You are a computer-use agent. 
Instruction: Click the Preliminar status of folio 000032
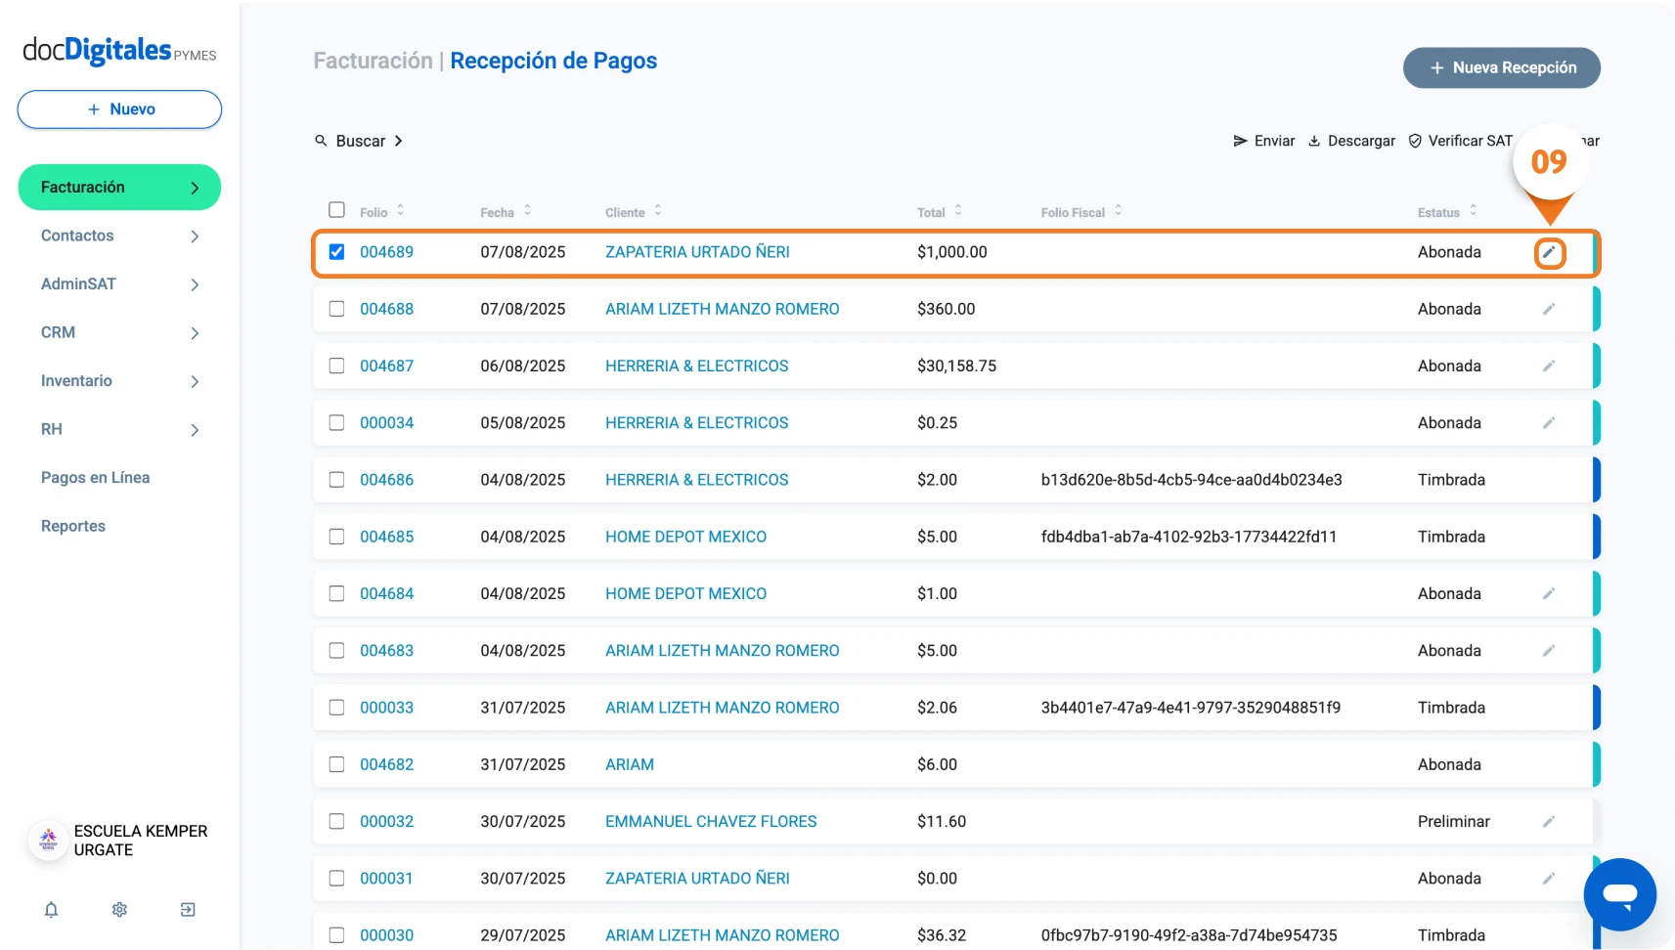tap(1453, 821)
